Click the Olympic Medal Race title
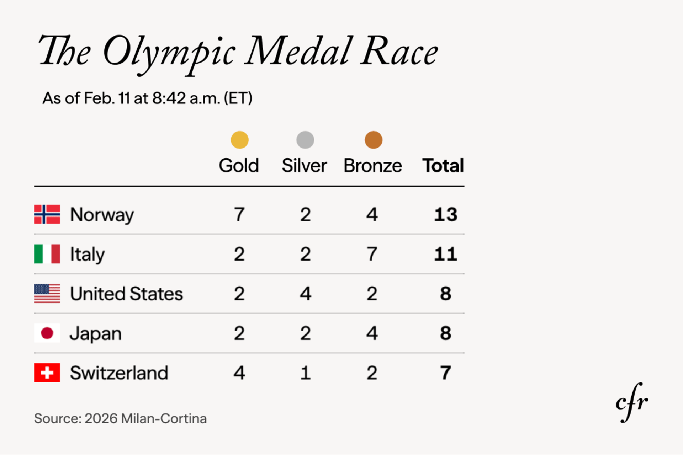 238,52
